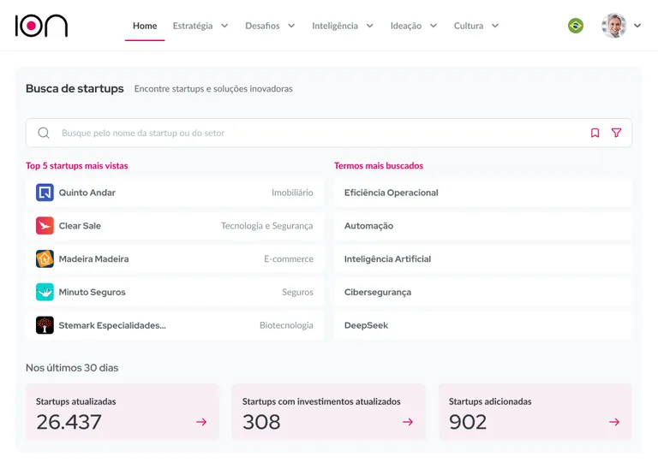Image resolution: width=658 pixels, height=475 pixels.
Task: Open the Cultura menu
Action: coord(469,26)
